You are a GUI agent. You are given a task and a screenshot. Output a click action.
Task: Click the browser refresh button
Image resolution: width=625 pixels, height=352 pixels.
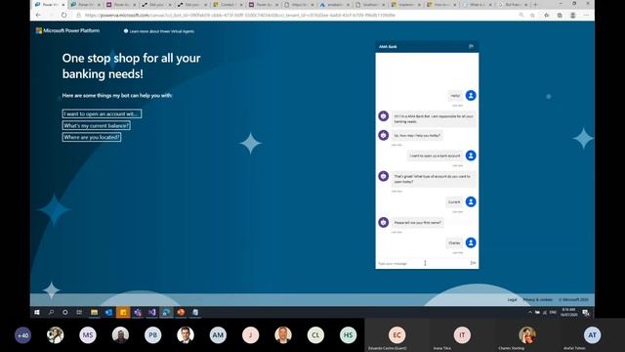point(63,15)
